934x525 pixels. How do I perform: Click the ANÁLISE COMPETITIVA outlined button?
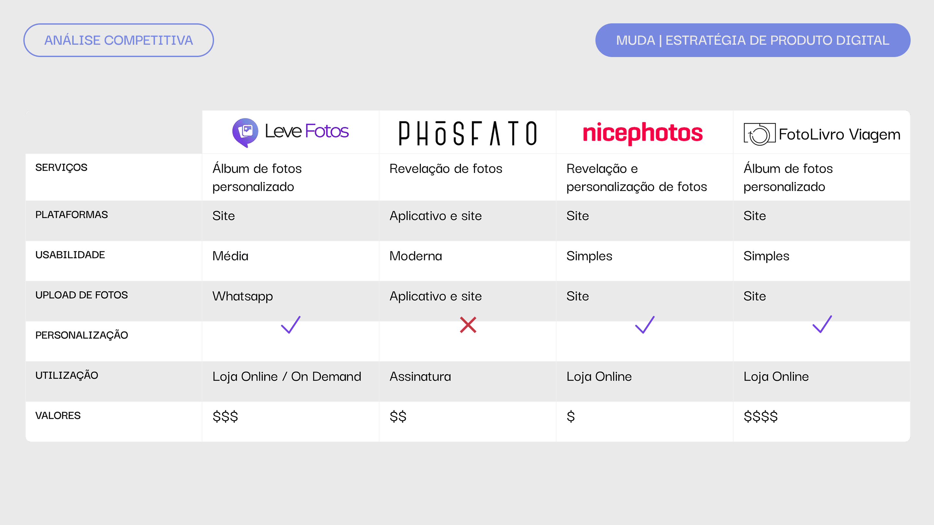coord(119,40)
